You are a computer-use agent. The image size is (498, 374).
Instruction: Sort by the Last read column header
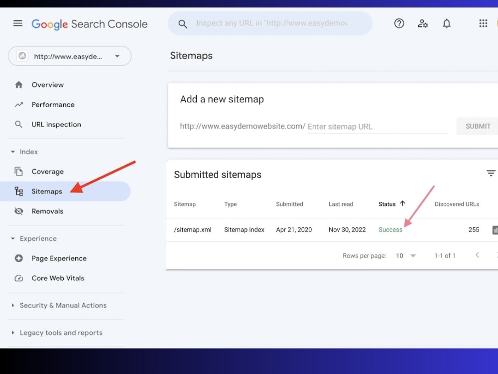(x=341, y=204)
